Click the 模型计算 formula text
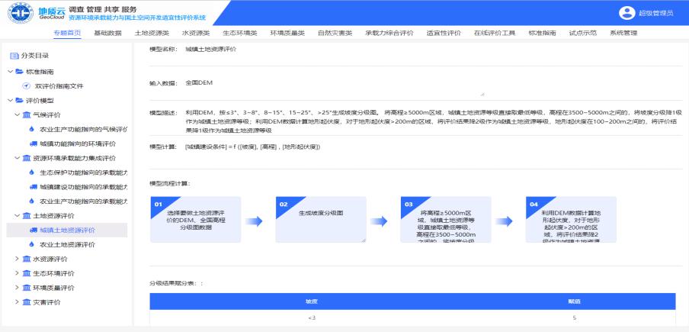689x332 pixels. click(253, 147)
